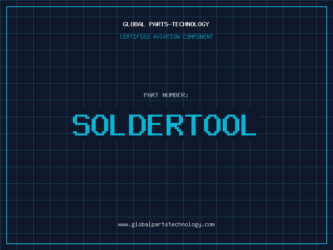Click the ".com" ending of the website URL
Image resolution: width=333 pixels, height=250 pixels.
[208, 224]
